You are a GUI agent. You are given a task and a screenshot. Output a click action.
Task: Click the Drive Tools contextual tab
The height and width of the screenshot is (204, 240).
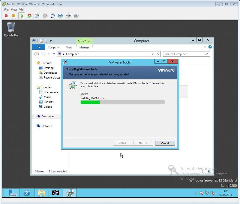pos(84,41)
